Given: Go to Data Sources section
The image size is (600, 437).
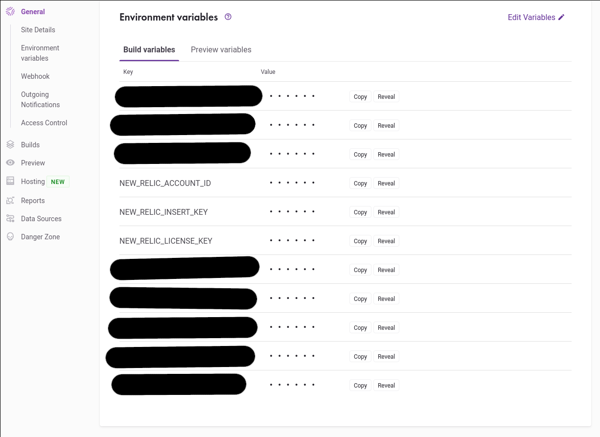Looking at the screenshot, I should tap(41, 219).
